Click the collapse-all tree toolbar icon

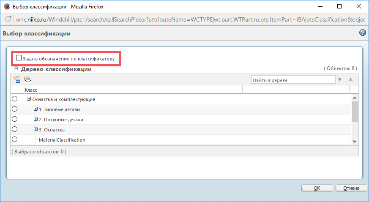(28, 79)
